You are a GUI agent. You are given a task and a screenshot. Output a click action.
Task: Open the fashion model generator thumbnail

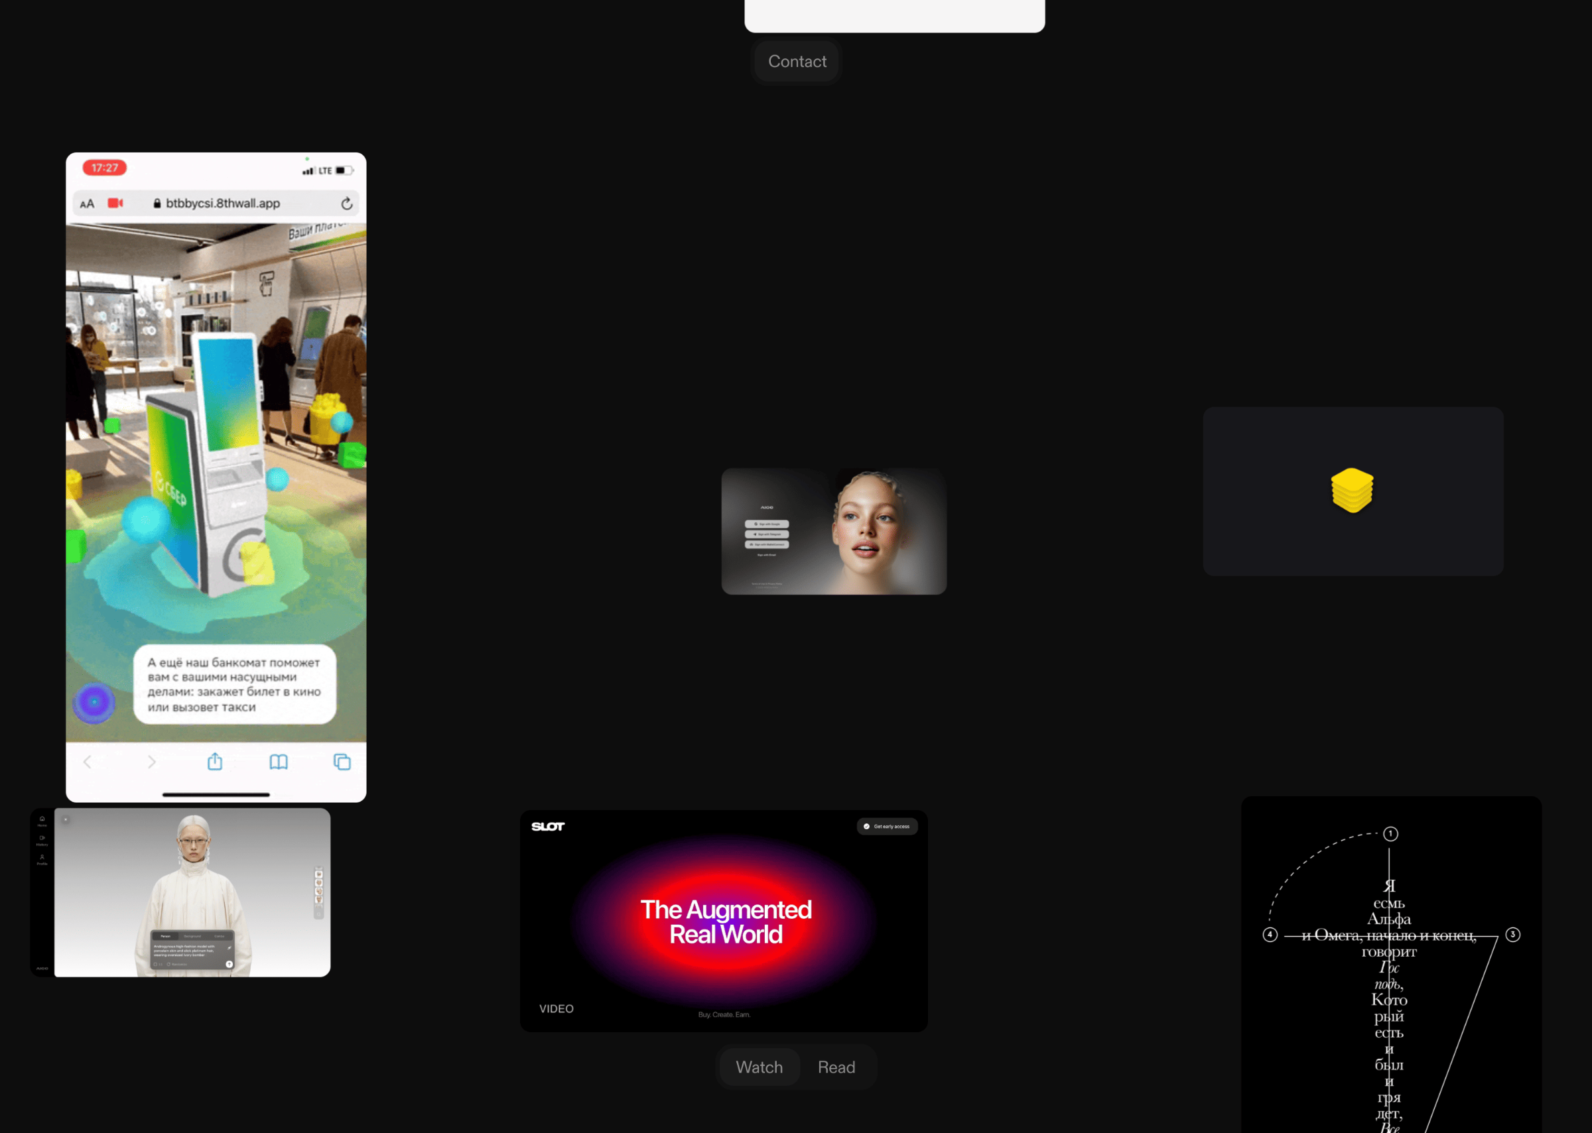(180, 892)
